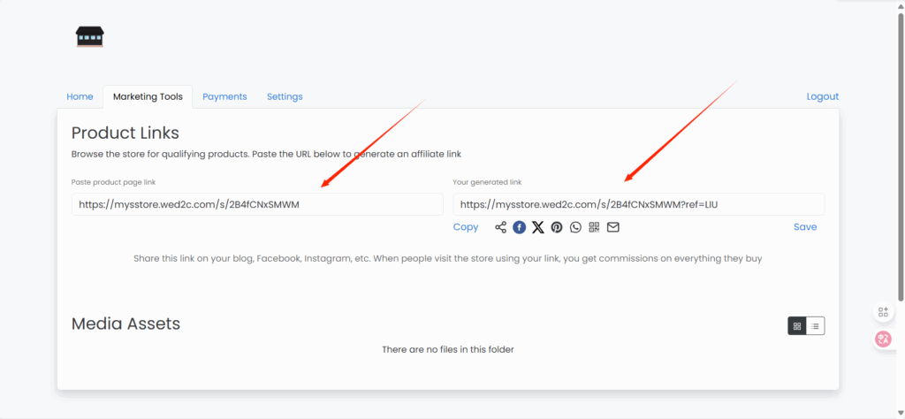Save the generated link

805,227
